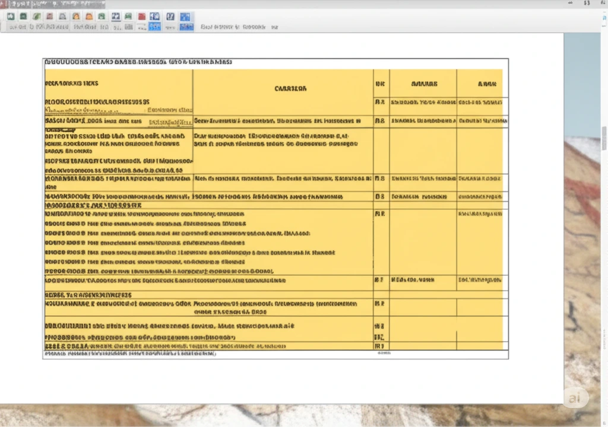
Task: Click the second green toolbar icon from the left
Action: pyautogui.click(x=23, y=17)
